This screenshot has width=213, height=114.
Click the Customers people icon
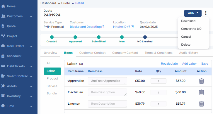click(x=3, y=16)
